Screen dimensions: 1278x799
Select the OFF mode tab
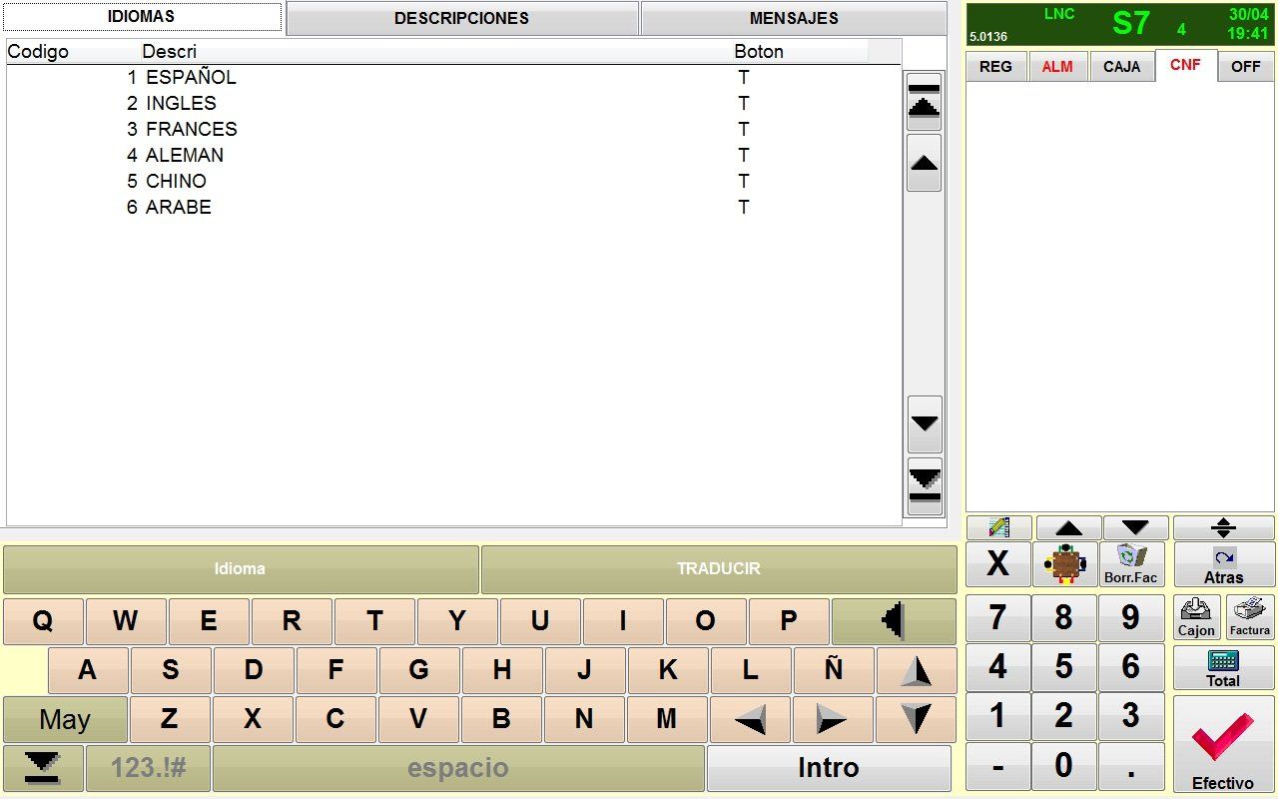(x=1246, y=67)
